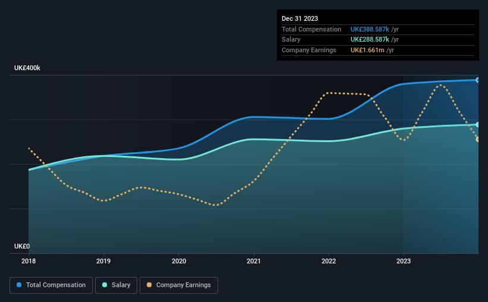Click the blue Total Compensation end-point marker
The height and width of the screenshot is (302, 488).
coord(477,80)
